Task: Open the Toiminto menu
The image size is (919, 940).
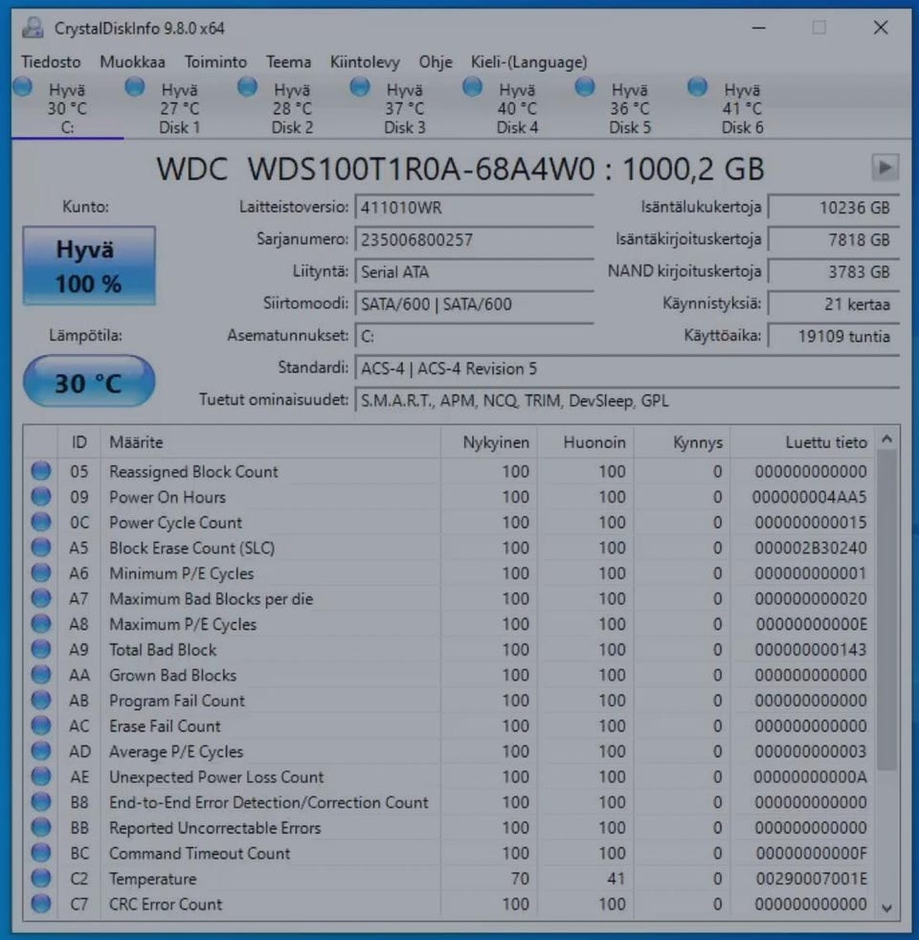Action: tap(215, 62)
